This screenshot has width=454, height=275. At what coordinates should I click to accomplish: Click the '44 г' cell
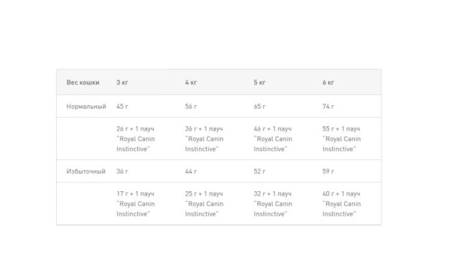(191, 171)
